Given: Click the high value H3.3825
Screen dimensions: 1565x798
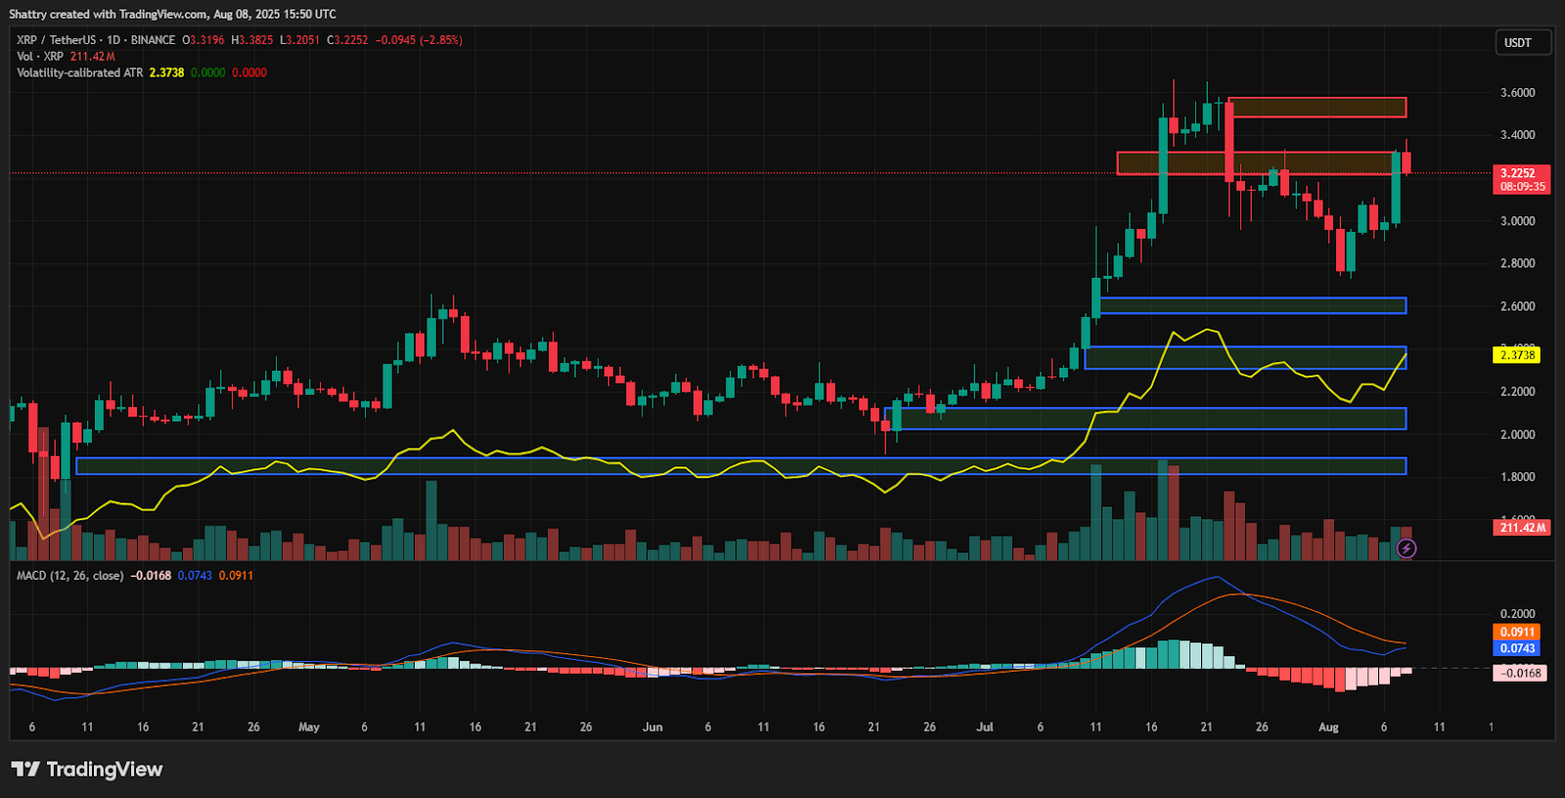Looking at the screenshot, I should [252, 40].
